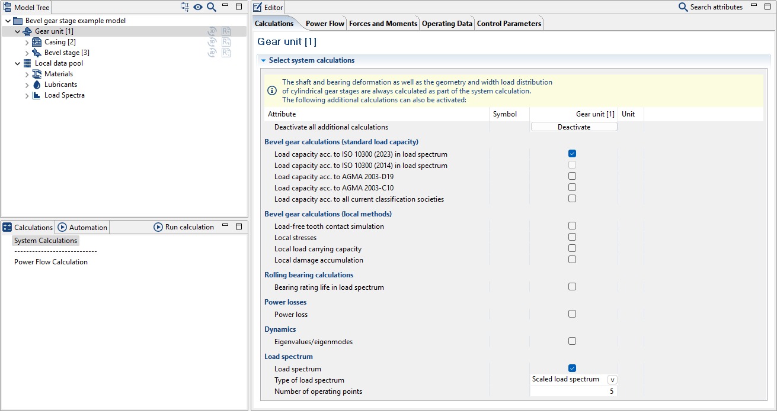Open the report icon for Casing [2]
Image resolution: width=777 pixels, height=411 pixels.
[x=226, y=41]
